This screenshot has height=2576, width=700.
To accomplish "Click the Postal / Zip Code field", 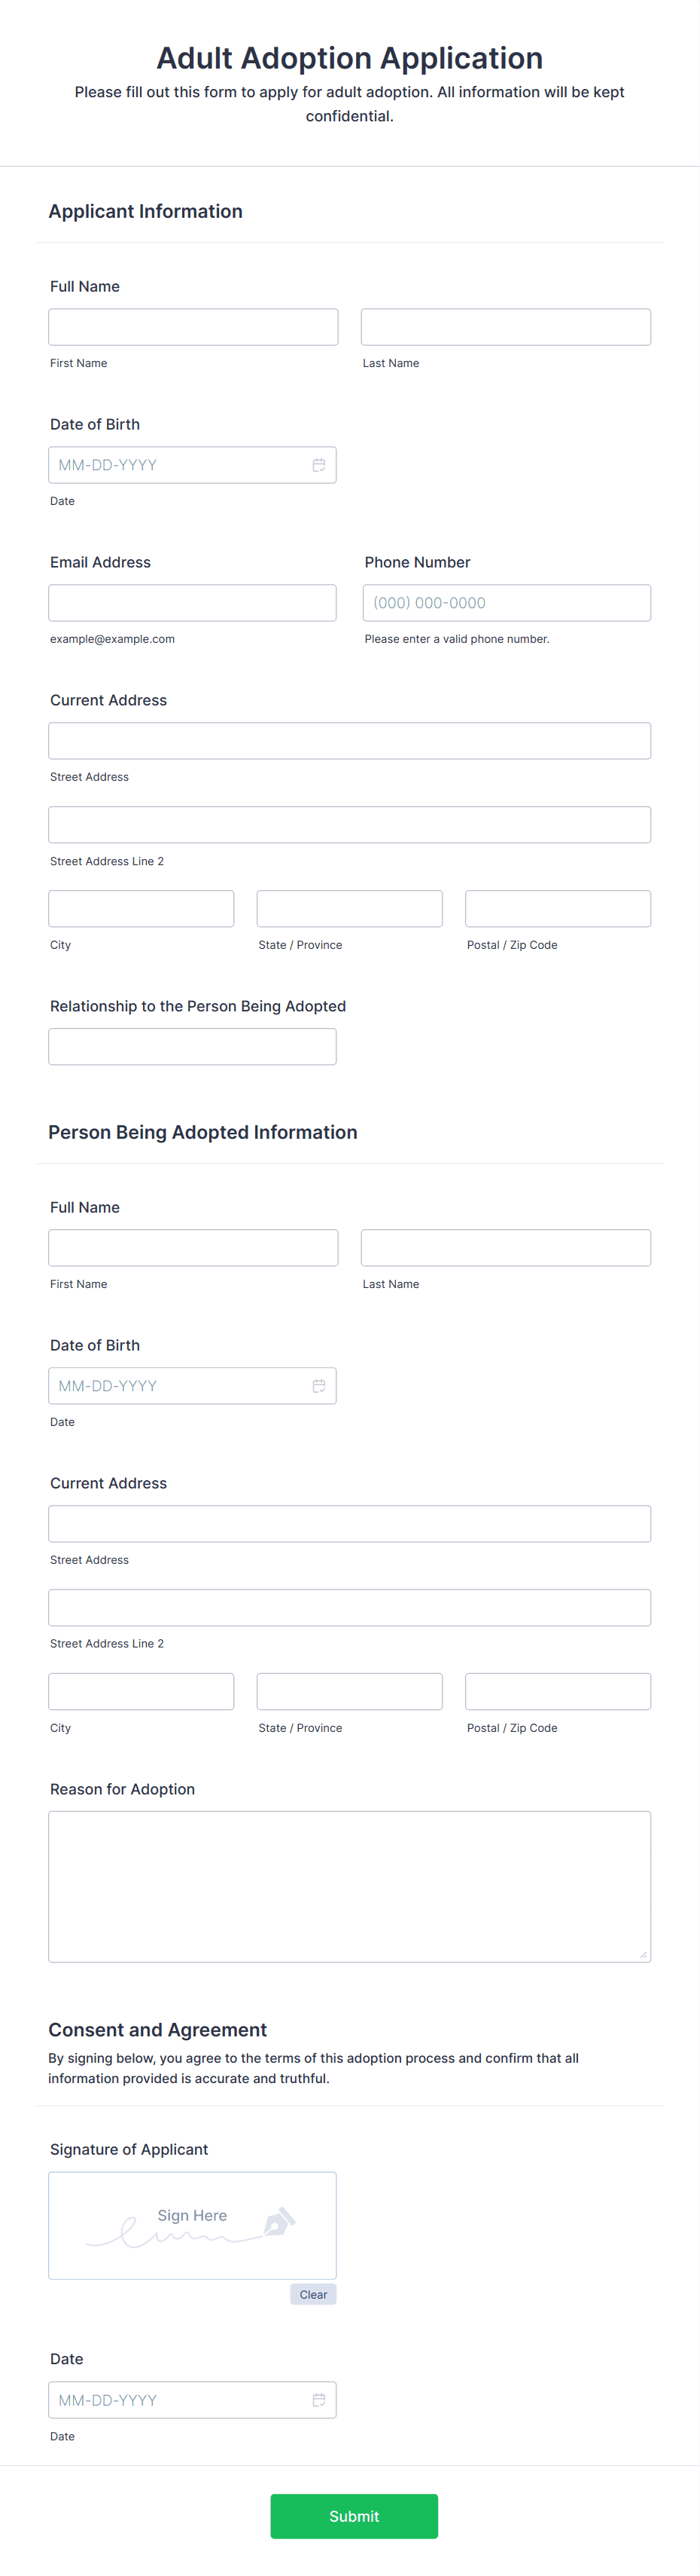I will (x=557, y=908).
